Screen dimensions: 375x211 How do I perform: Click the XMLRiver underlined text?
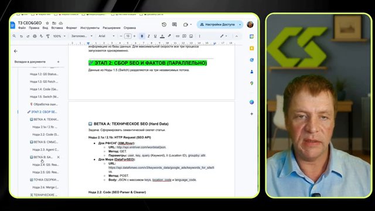point(126,143)
